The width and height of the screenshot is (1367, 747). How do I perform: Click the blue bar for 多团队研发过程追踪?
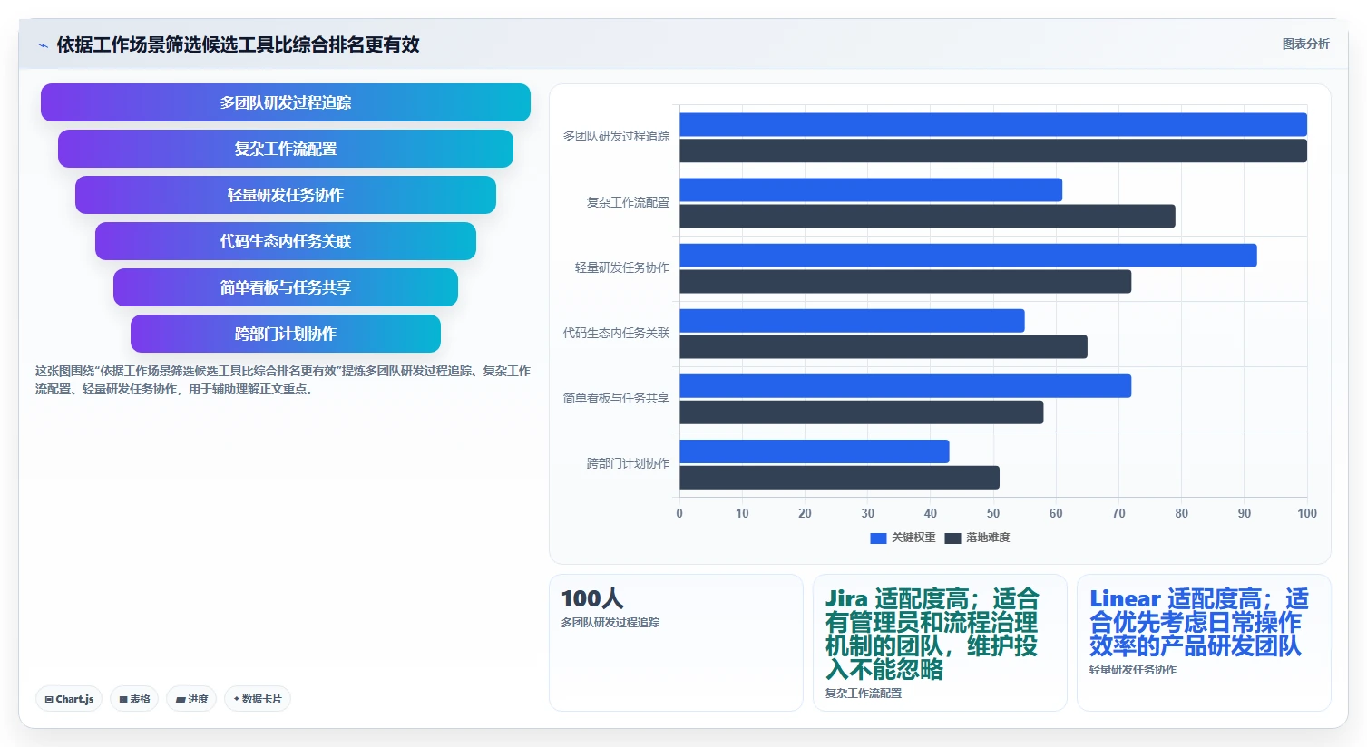993,124
